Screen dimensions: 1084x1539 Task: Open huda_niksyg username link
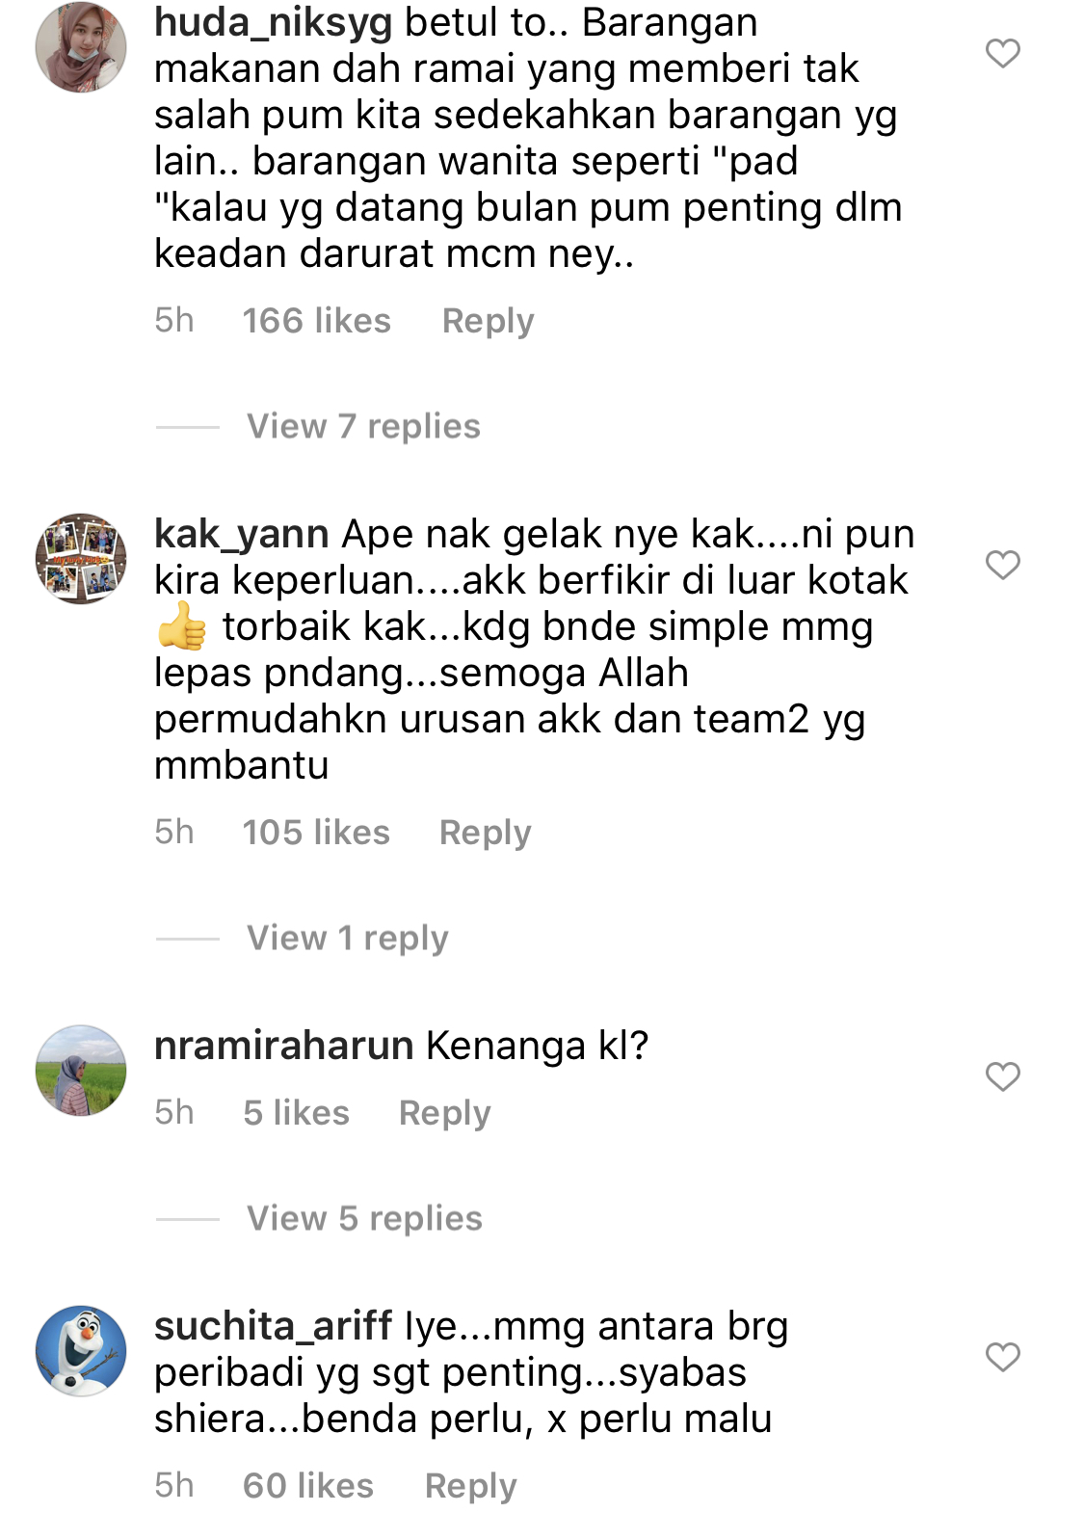tap(273, 23)
